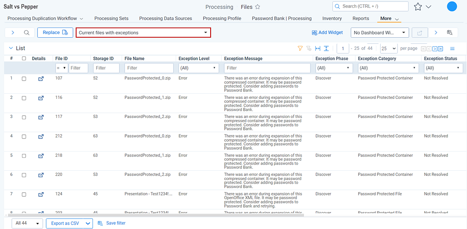The width and height of the screenshot is (467, 229).
Task: Open the No Dashboard dropdown
Action: coord(379,33)
